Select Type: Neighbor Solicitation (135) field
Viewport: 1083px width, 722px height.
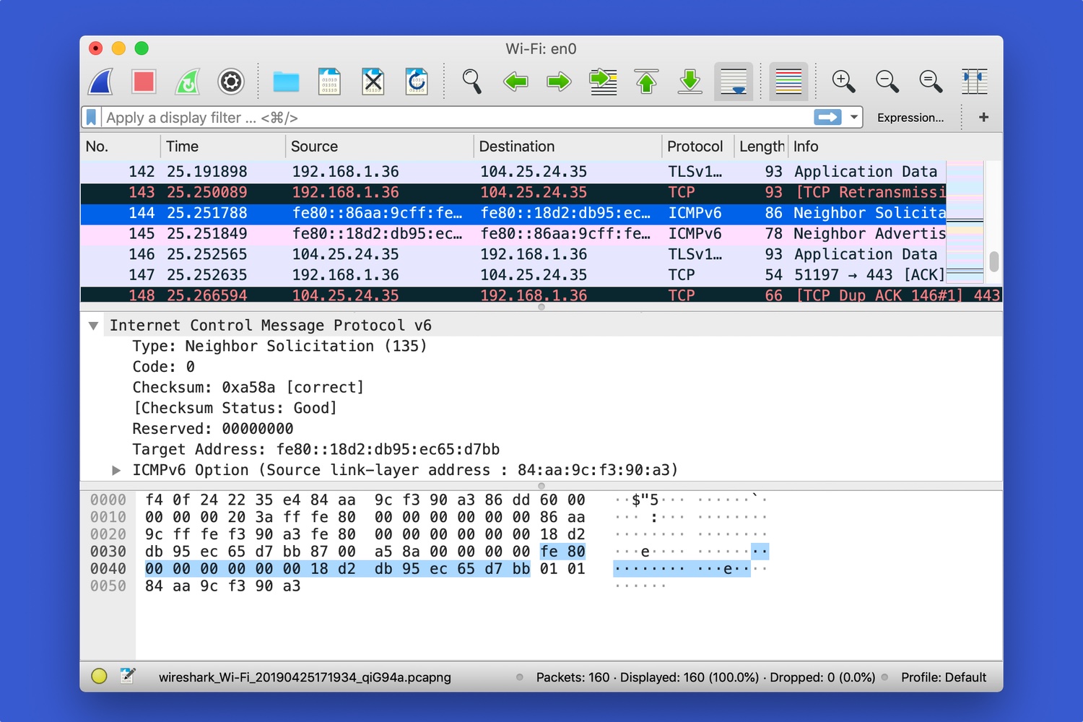click(279, 347)
